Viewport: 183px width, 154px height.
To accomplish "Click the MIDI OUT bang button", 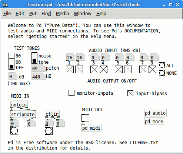I will pos(85,118).
